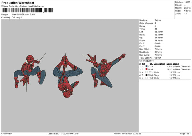Click code 1242 in stop row 1
The height and width of the screenshot is (136, 192).
click(169, 66)
